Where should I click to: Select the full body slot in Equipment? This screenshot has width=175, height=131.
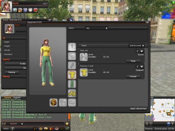[x=72, y=47]
